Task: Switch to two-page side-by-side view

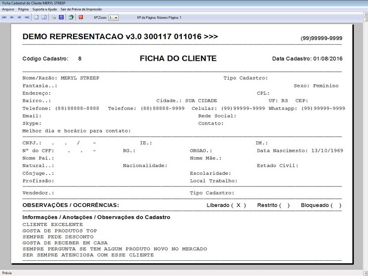Action: tap(44, 17)
